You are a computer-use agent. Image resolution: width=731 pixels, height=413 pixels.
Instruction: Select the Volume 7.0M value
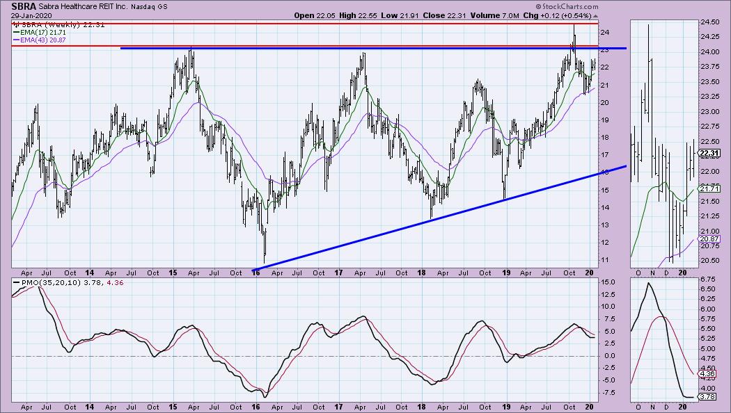(494, 15)
